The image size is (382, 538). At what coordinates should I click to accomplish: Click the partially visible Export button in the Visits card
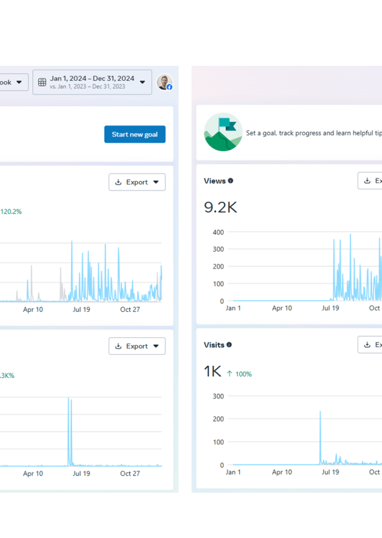pos(370,345)
